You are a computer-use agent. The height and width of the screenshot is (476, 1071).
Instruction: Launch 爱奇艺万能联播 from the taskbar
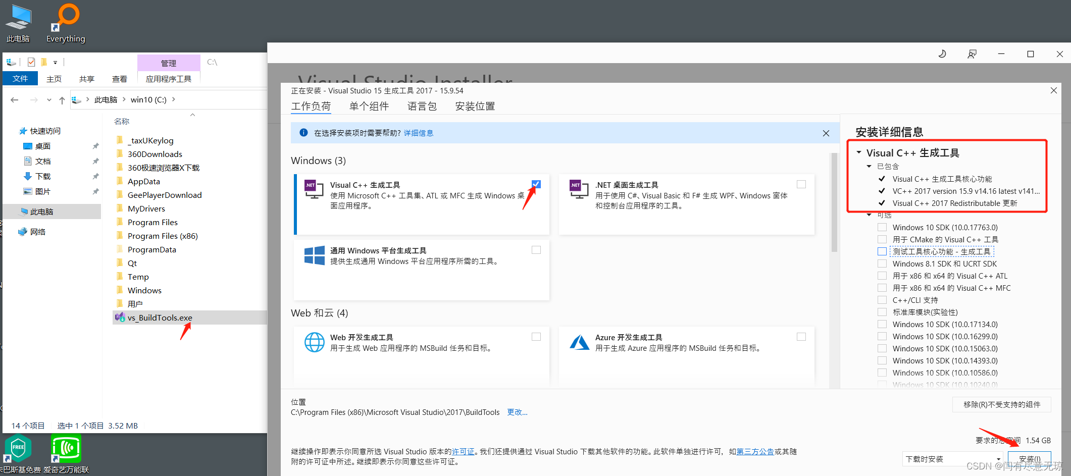[x=66, y=448]
